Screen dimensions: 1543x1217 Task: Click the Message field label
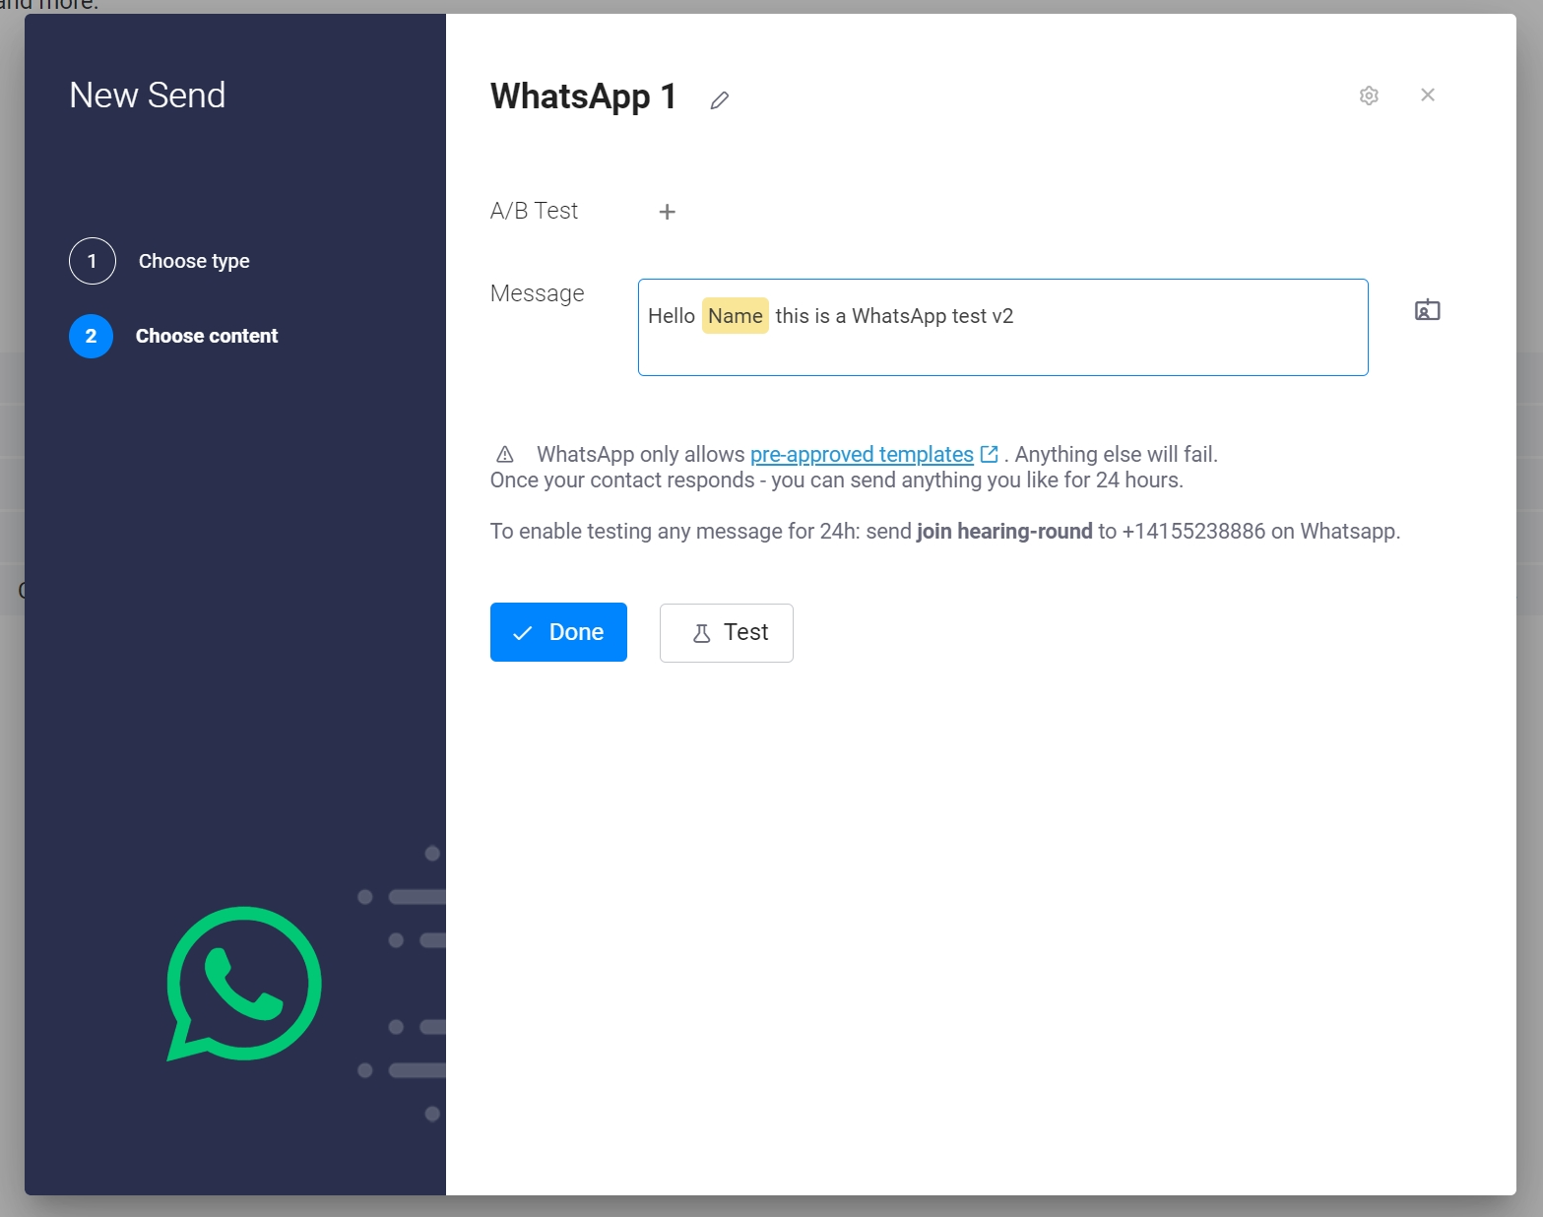[x=538, y=293]
